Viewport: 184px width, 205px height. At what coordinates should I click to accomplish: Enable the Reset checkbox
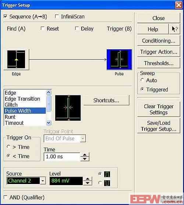pos(42,28)
